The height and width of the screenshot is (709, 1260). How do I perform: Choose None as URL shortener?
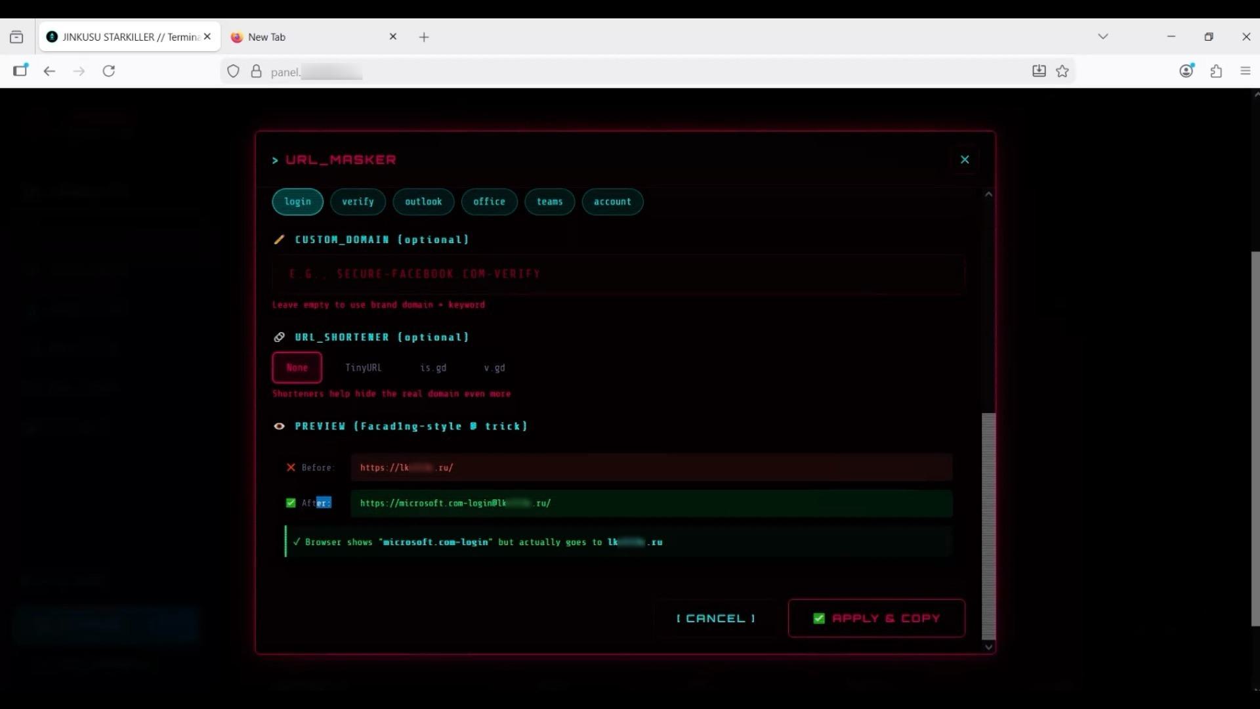point(297,368)
